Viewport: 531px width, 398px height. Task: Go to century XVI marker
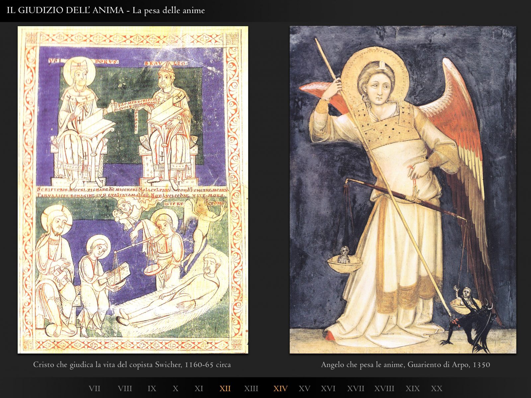(328, 388)
